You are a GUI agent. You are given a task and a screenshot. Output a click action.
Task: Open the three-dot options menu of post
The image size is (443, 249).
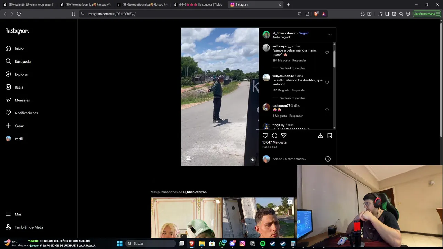point(329,35)
